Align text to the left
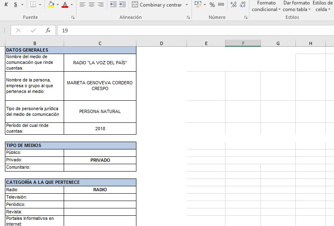The height and width of the screenshot is (226, 334). 82,5
